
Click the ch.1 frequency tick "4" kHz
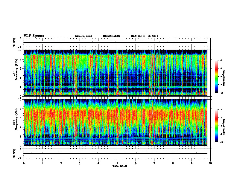21,78
